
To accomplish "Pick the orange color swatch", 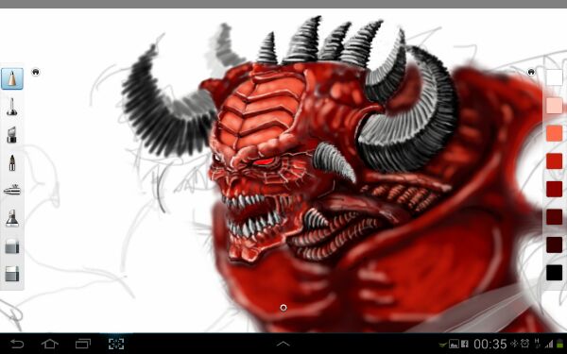I will [x=555, y=133].
